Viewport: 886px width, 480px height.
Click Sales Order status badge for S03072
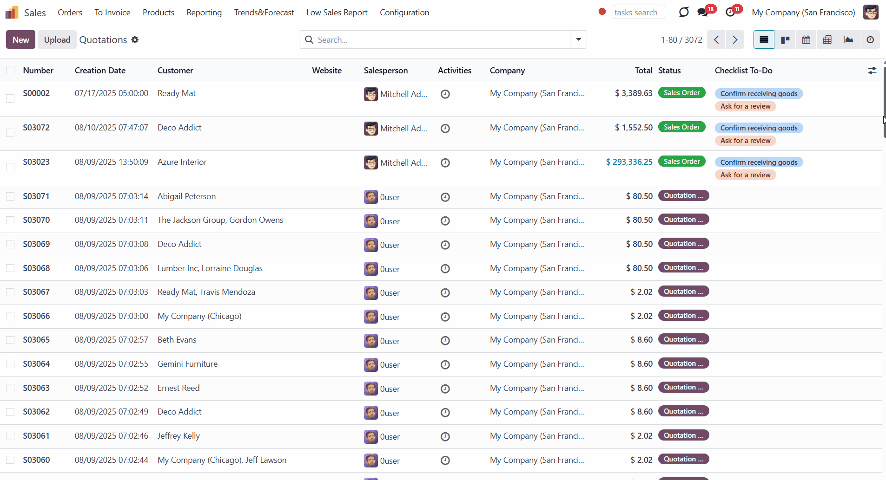pos(681,127)
